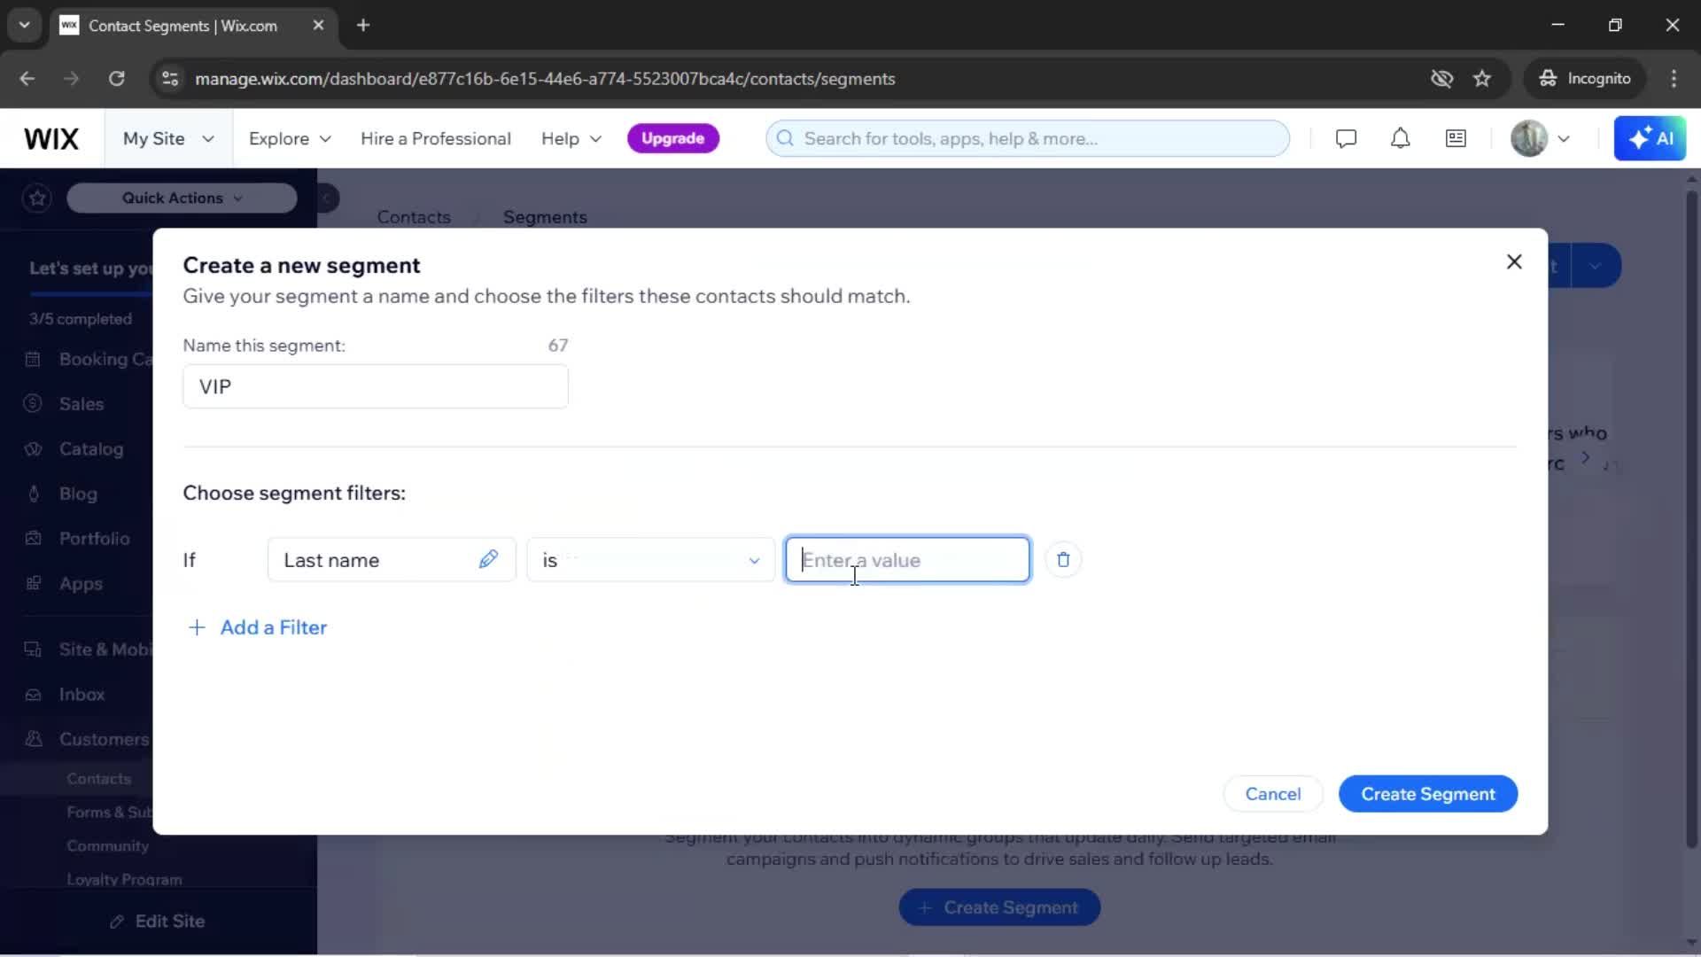1701x957 pixels.
Task: Click the Last name filter field
Action: click(391, 560)
